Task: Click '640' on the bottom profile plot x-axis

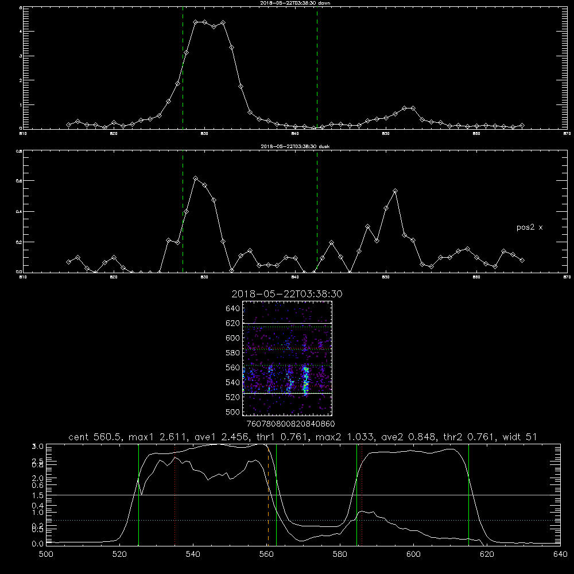Action: click(x=560, y=554)
